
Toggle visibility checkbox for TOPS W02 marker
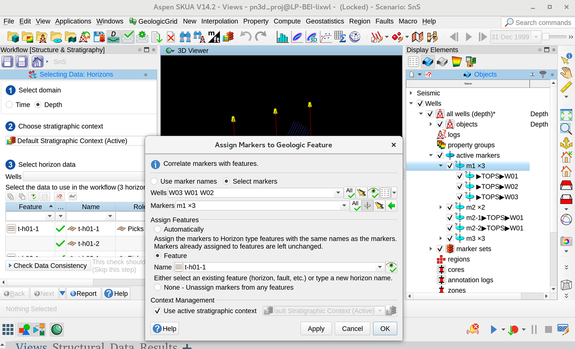(460, 186)
